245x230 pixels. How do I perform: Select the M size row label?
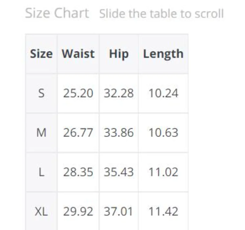coord(41,133)
